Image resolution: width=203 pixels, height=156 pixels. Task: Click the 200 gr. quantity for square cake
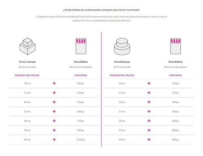[x=81, y=83]
